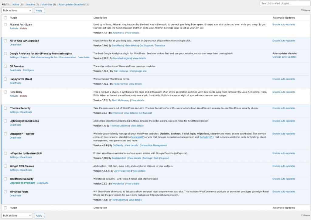Check the WP Show Posts checkbox

(5, 192)
